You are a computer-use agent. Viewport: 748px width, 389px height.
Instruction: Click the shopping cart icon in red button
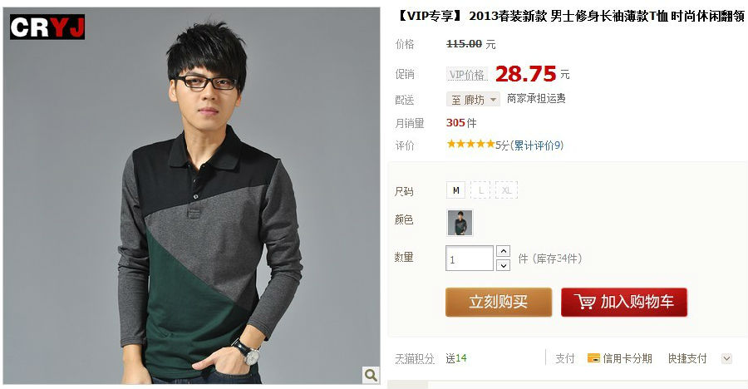[584, 302]
